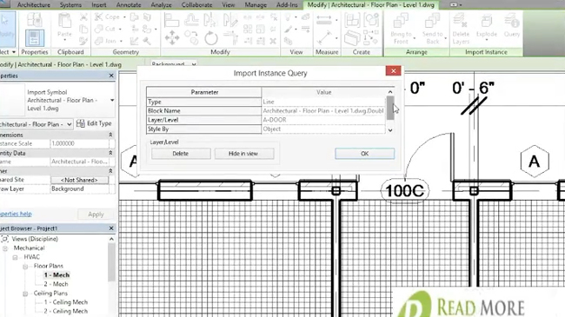Image resolution: width=565 pixels, height=317 pixels.
Task: Select the Modify cursor tool
Action: 6,28
